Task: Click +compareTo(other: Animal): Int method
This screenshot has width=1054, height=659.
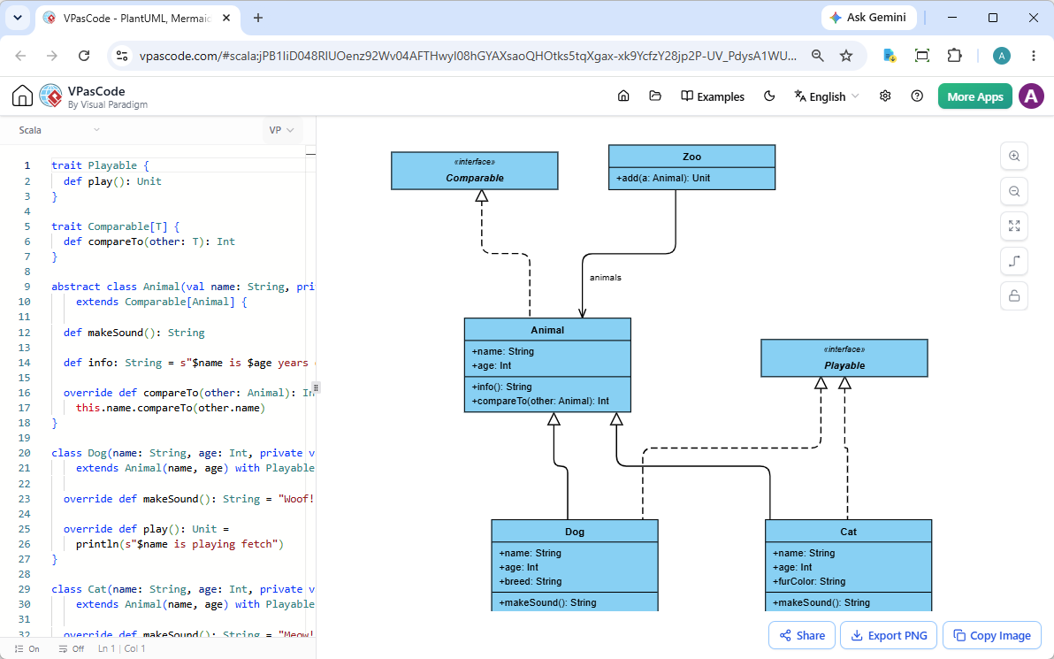Action: pyautogui.click(x=539, y=402)
